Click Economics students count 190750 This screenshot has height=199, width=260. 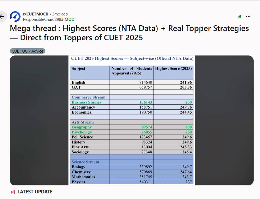click(x=146, y=112)
